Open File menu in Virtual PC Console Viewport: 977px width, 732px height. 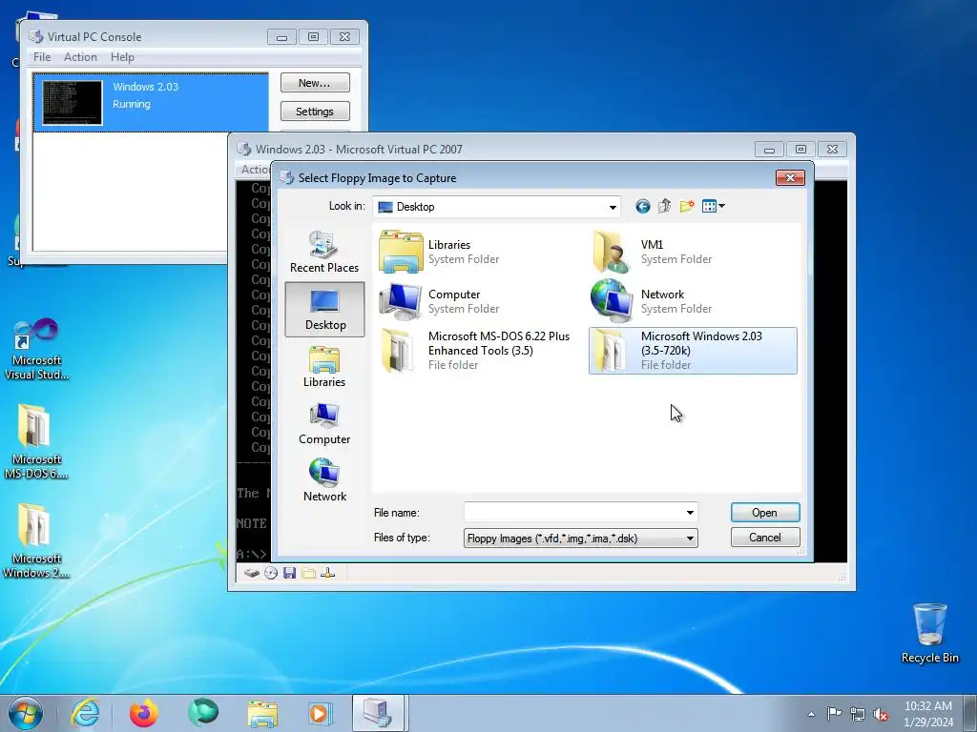[42, 56]
